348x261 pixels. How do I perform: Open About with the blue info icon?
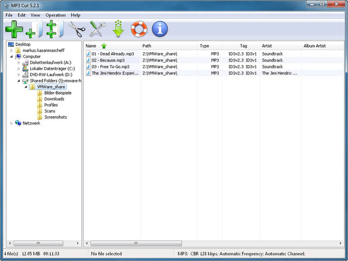point(160,29)
